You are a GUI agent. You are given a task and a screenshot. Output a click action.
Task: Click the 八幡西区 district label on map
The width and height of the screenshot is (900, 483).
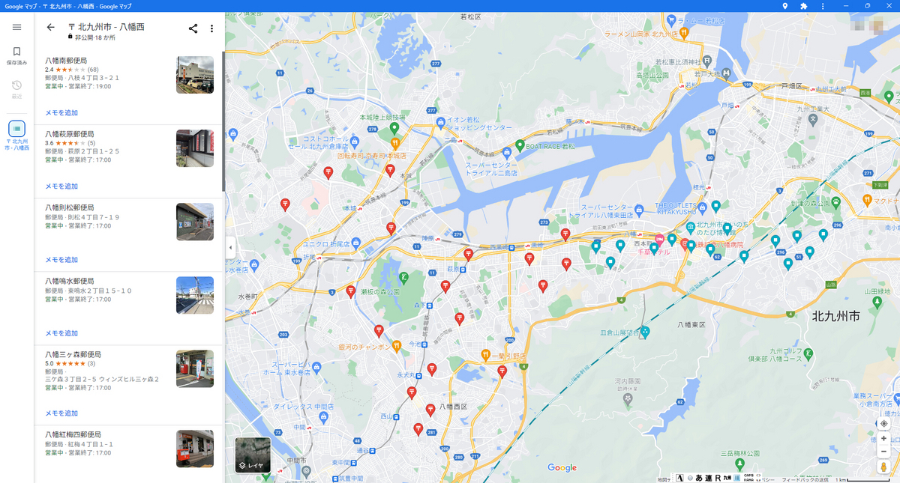(453, 407)
